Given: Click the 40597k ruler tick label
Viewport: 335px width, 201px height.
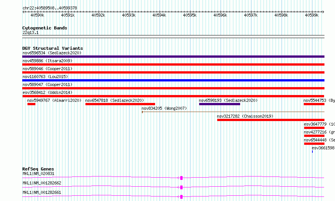Looking at the screenshot, I should tap(251, 15).
